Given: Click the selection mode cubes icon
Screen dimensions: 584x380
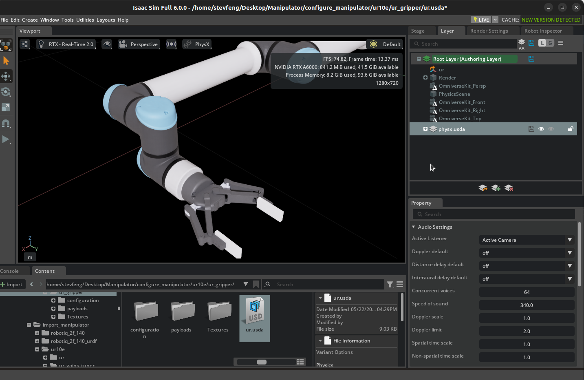Looking at the screenshot, I should 6,45.
